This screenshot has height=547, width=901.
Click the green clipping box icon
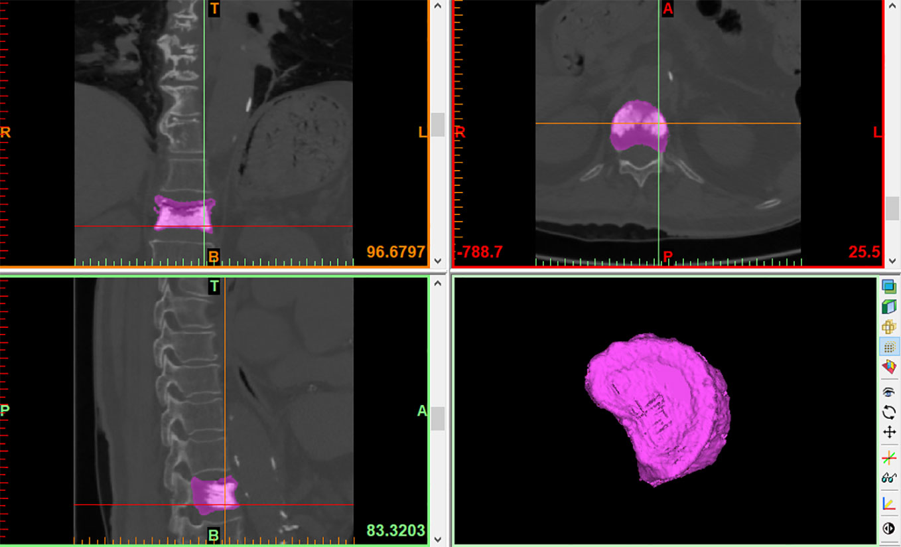point(889,307)
